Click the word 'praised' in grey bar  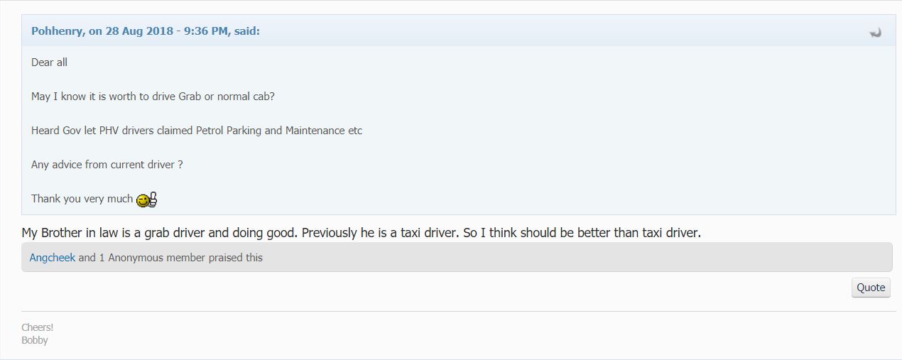[226, 258]
